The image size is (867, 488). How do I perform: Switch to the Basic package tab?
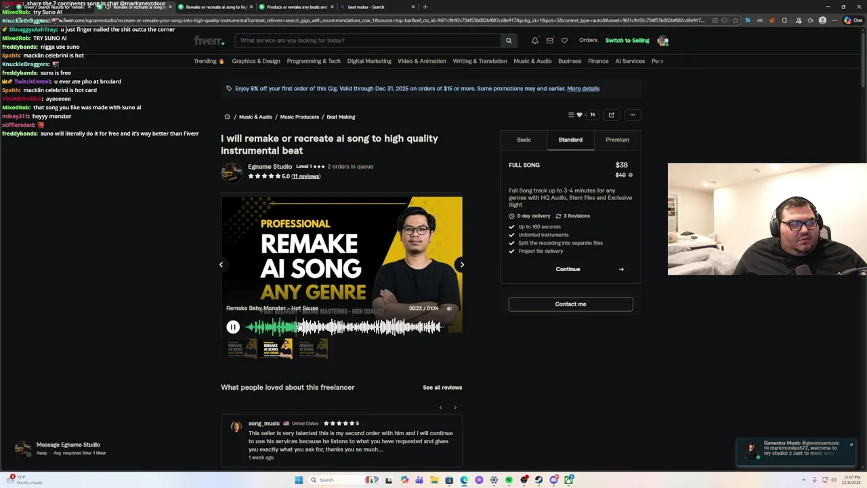click(524, 140)
